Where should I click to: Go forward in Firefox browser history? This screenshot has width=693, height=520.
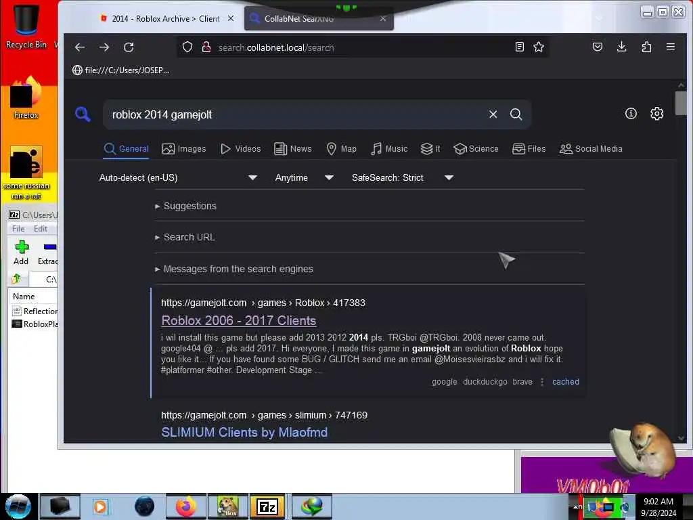click(104, 47)
